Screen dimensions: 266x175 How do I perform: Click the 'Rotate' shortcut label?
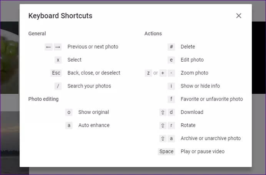(x=188, y=125)
